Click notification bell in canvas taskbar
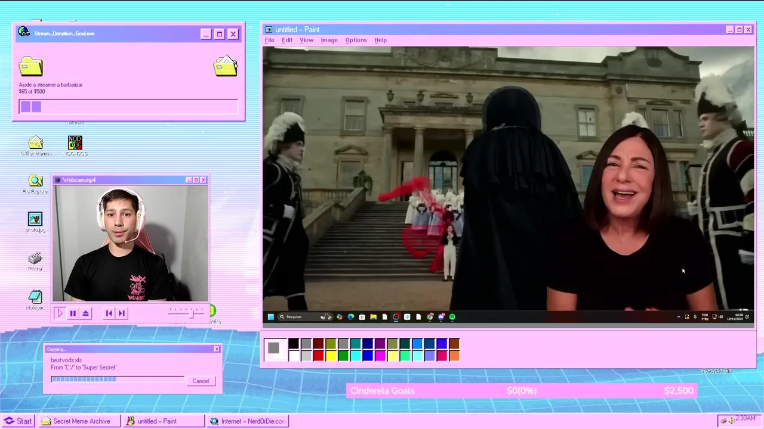 [747, 317]
